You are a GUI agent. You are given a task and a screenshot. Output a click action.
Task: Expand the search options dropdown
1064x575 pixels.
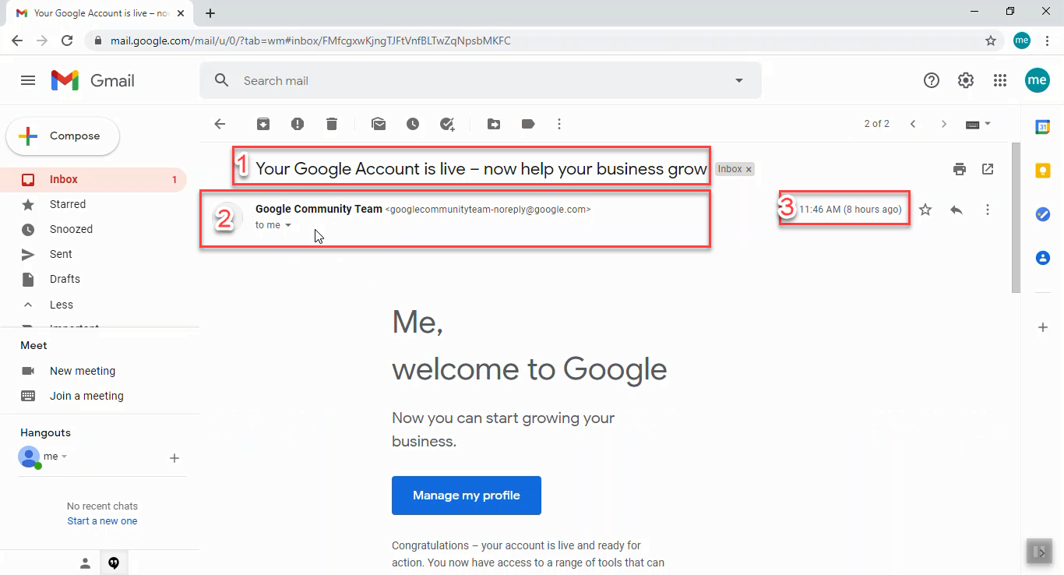738,80
